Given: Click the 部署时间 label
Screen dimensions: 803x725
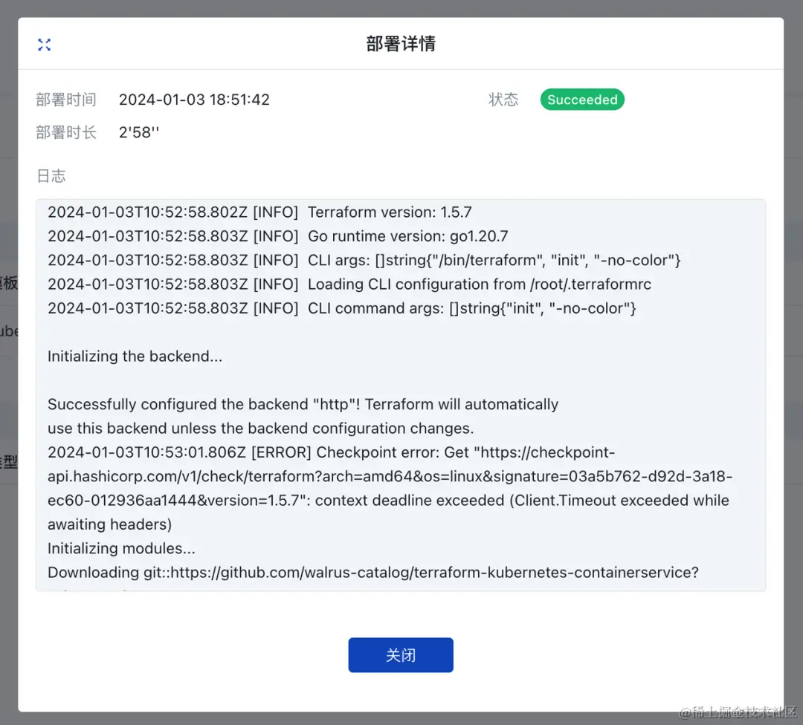Looking at the screenshot, I should [66, 100].
